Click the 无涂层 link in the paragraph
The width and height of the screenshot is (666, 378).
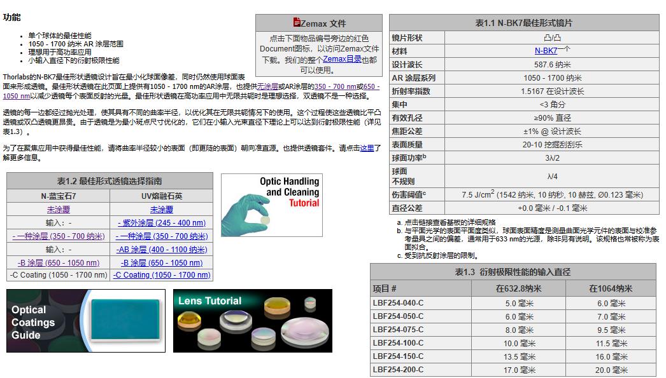click(x=267, y=86)
